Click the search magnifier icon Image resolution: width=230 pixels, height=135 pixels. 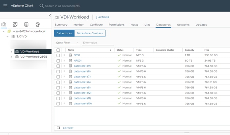tap(42, 6)
